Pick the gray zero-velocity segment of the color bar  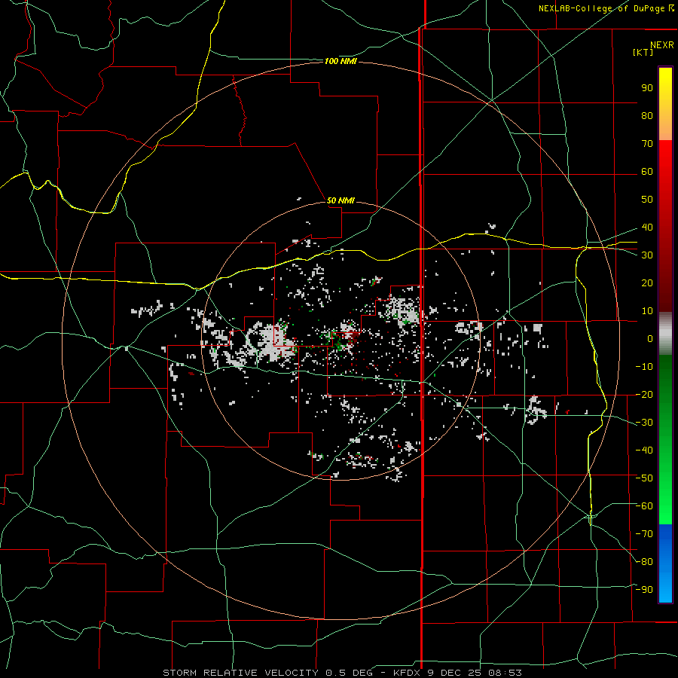(x=665, y=334)
